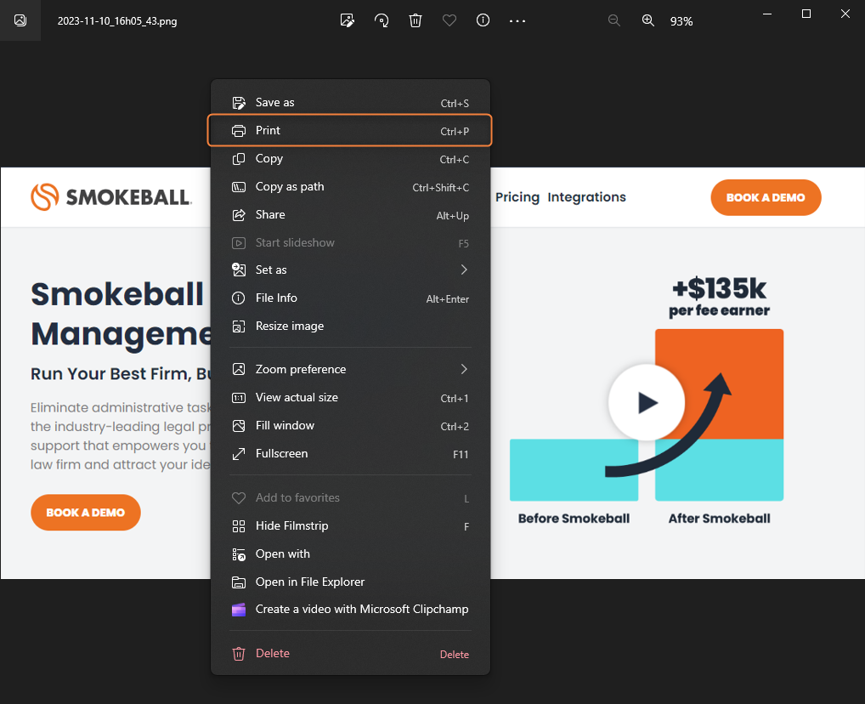The width and height of the screenshot is (865, 704).
Task: Click the Copy as path icon
Action: 238,187
